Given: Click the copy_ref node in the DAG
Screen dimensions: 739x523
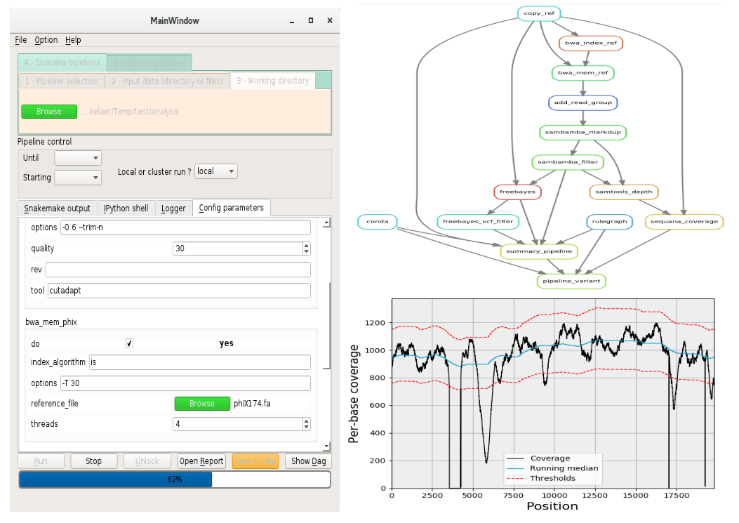Looking at the screenshot, I should click(539, 13).
